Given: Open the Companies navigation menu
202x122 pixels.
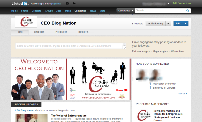Looking at the screenshot, I should point(80,11).
